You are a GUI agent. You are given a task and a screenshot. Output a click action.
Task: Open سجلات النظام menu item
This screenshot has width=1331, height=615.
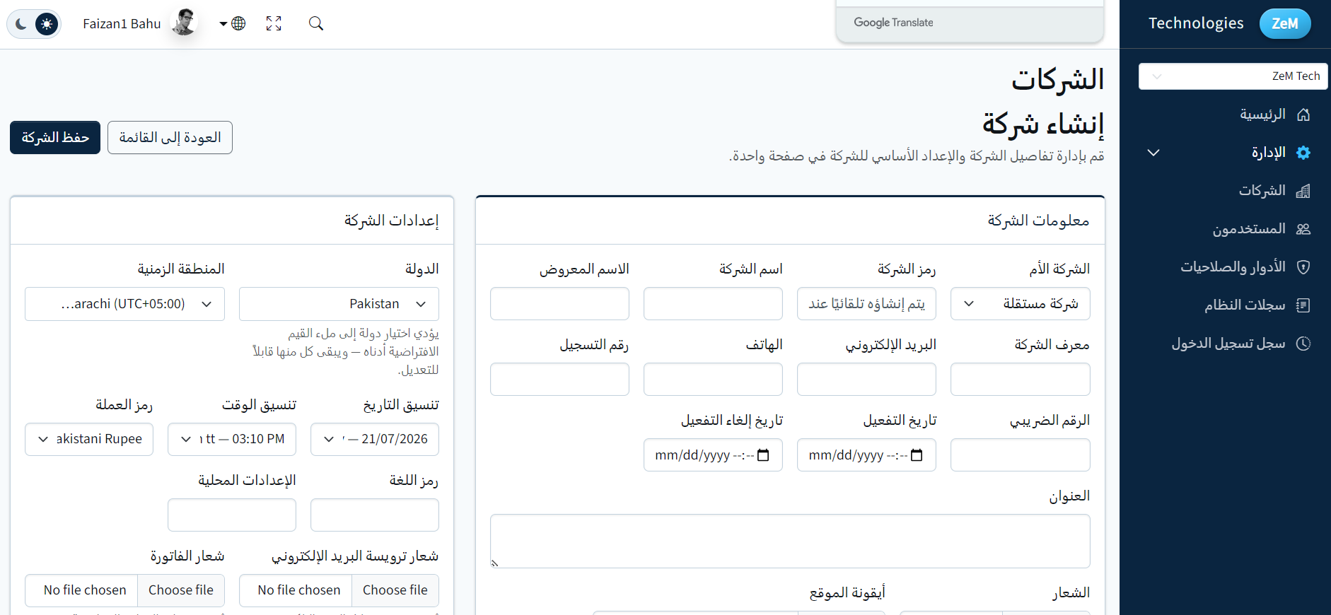(x=1245, y=305)
